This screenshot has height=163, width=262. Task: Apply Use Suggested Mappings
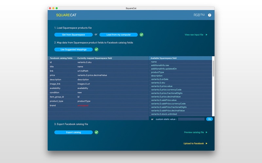point(73,50)
